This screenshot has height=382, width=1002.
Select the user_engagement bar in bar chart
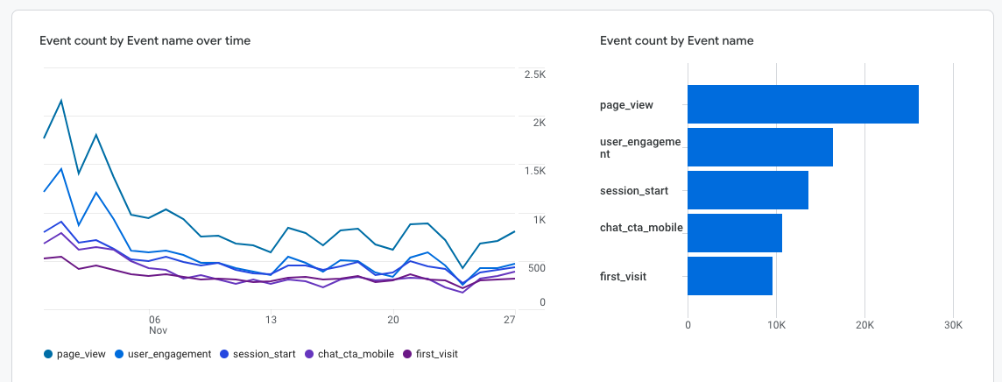[x=759, y=147]
